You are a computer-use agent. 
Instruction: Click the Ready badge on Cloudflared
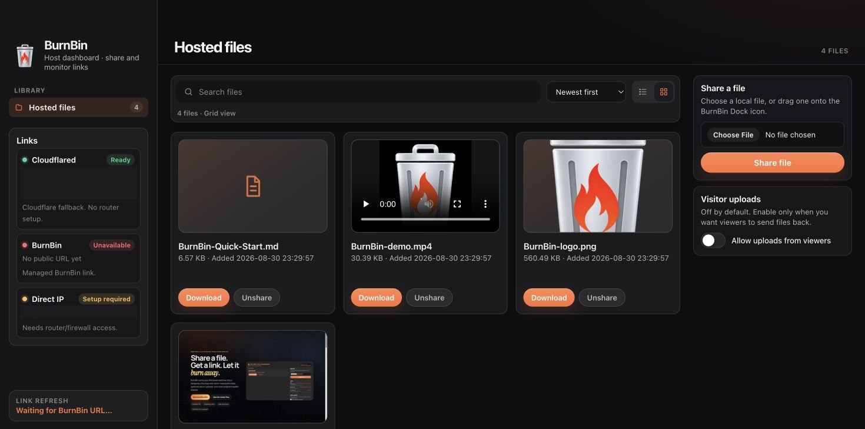[x=121, y=160]
